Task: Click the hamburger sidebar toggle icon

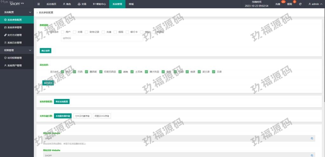Action: coord(39,4)
